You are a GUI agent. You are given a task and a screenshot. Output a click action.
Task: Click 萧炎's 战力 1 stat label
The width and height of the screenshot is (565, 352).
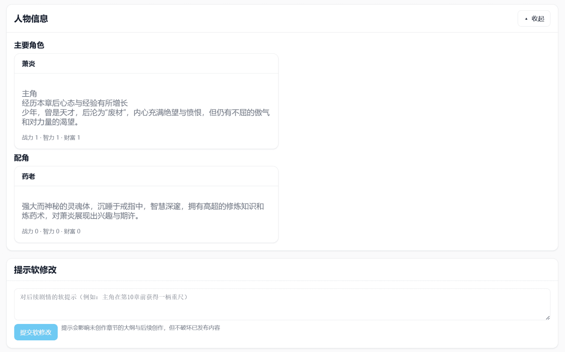click(x=29, y=138)
